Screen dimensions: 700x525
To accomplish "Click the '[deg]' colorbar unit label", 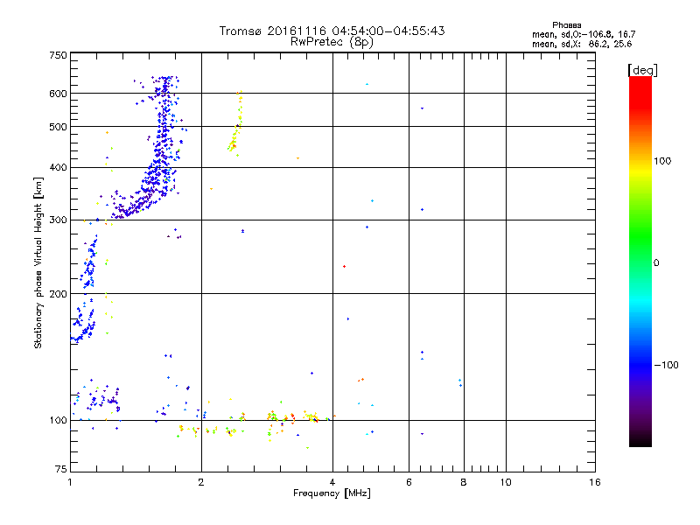I will 642,70.
